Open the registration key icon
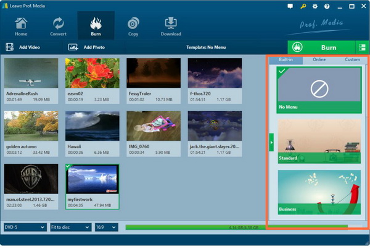 tap(303, 6)
